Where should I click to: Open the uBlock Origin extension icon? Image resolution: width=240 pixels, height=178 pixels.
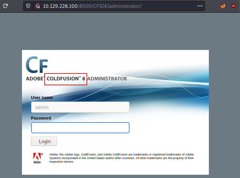(233, 6)
